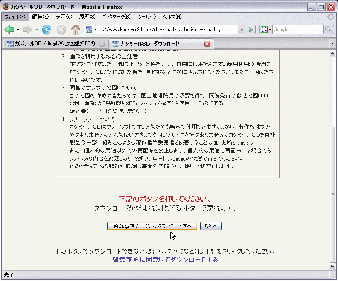Click the vertical scrollbar thumb
The width and height of the screenshot is (338, 281).
pyautogui.click(x=333, y=195)
